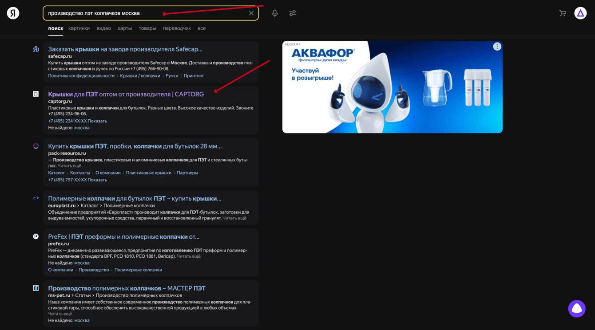The height and width of the screenshot is (330, 595).
Task: Click the ms-pet.ru domain link
Action: 59,295
